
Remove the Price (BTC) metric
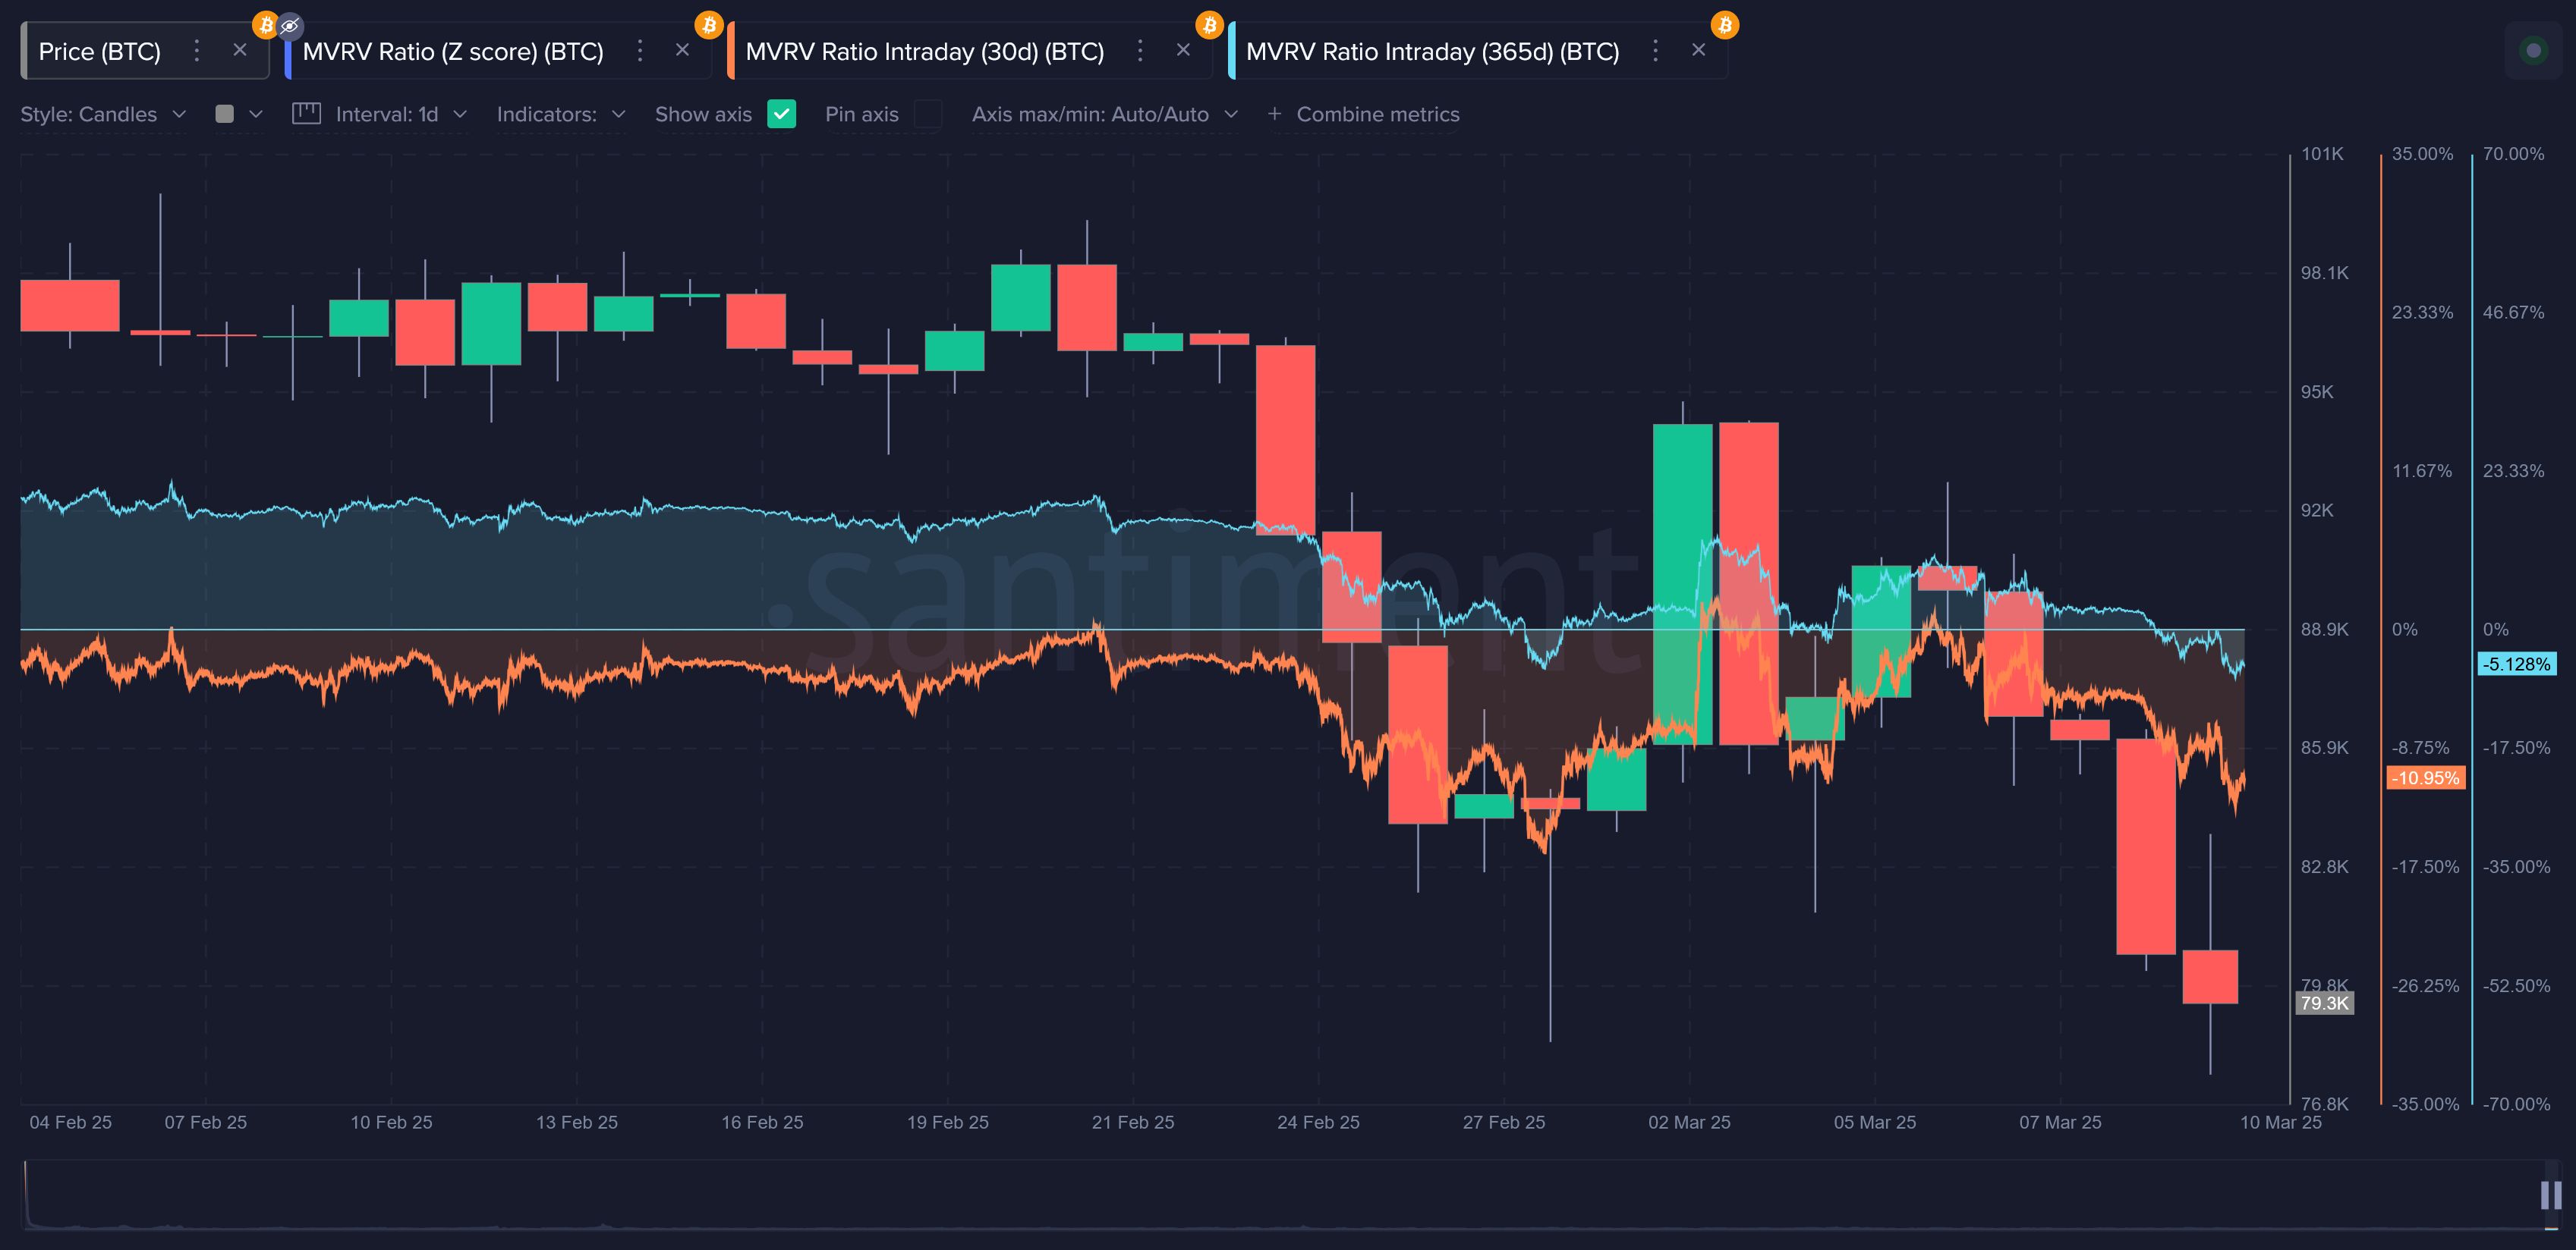(x=240, y=50)
